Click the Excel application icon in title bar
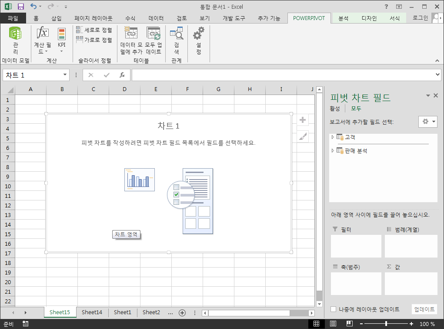The image size is (444, 329). coord(8,6)
